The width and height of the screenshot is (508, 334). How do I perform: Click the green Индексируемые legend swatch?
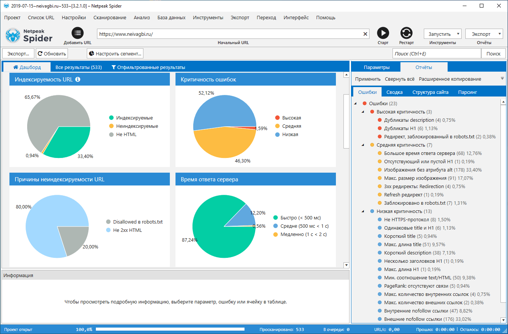pos(111,118)
